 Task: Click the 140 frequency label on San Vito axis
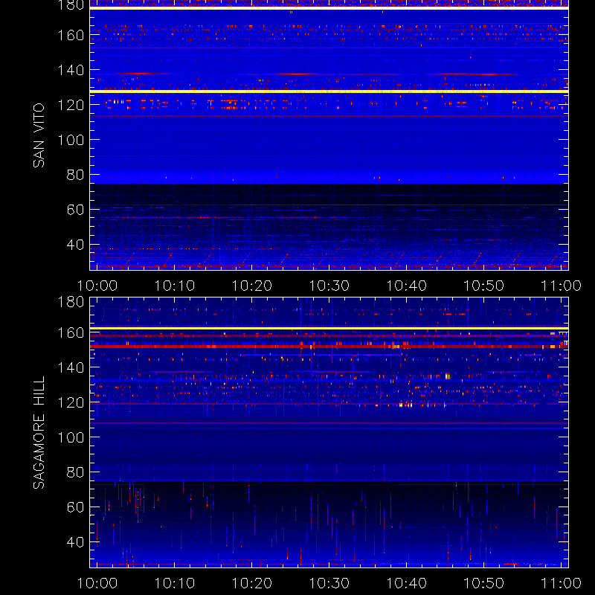click(71, 70)
